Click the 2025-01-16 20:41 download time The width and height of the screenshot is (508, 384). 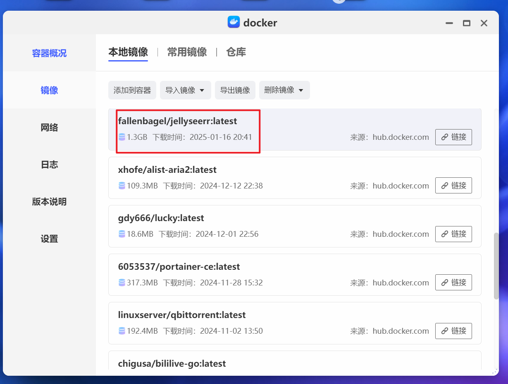click(x=221, y=137)
